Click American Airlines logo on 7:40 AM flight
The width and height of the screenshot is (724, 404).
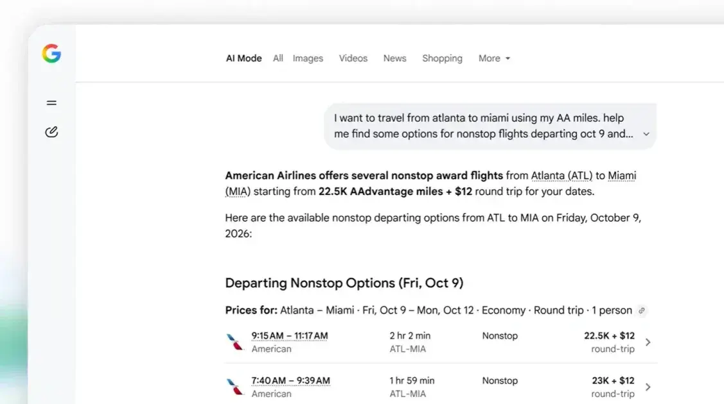tap(235, 387)
